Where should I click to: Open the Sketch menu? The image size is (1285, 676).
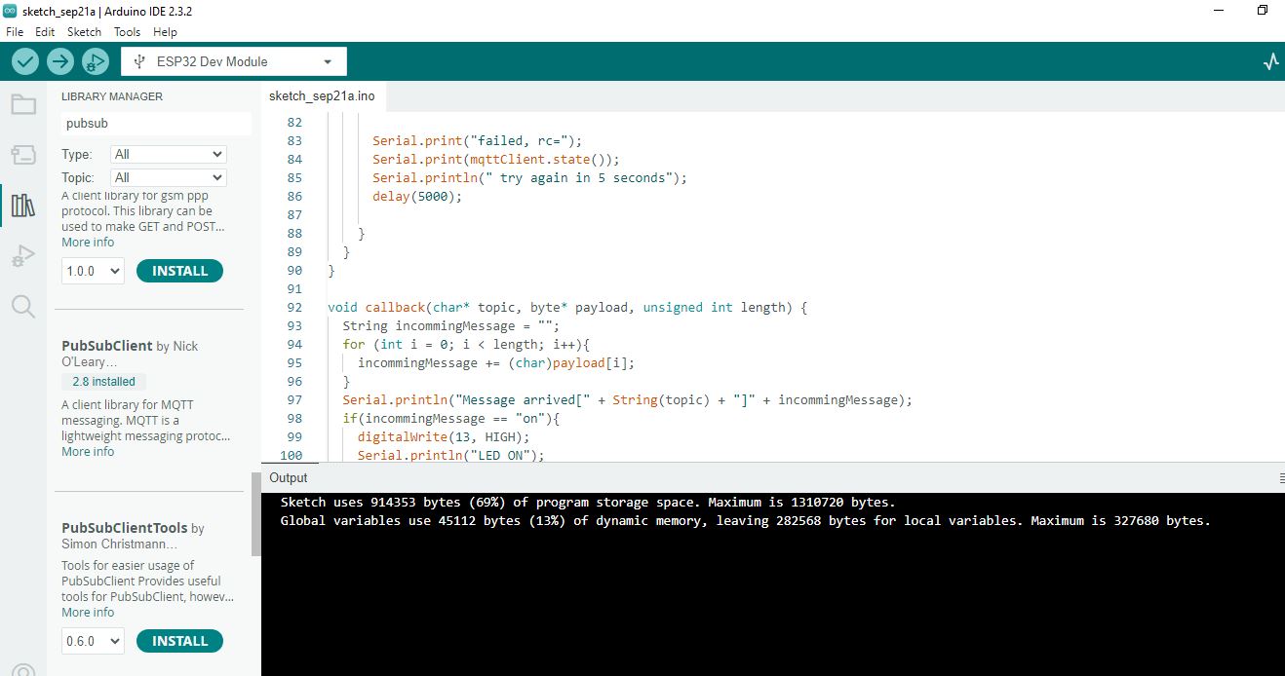tap(85, 32)
